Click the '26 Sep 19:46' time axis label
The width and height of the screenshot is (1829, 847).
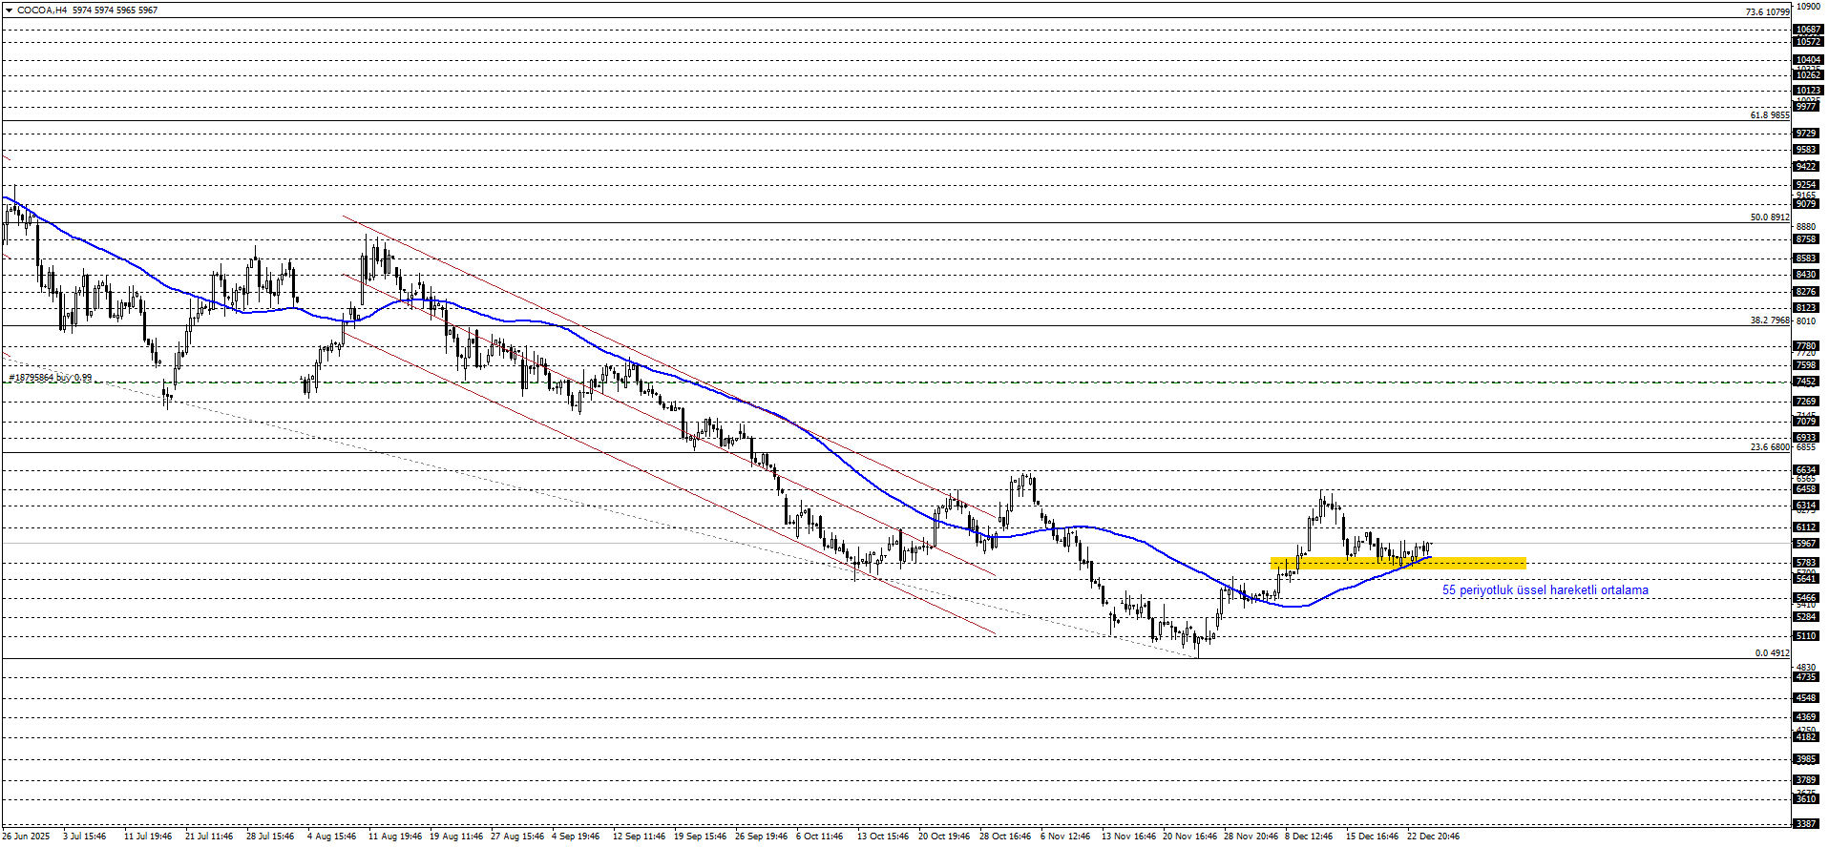[761, 837]
